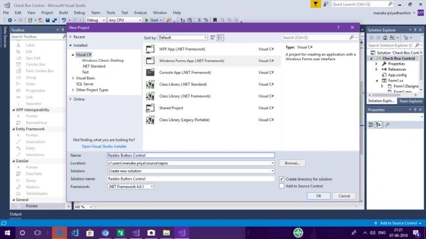Select Form1.cs in Solution Explorer
Viewport: 426px width, 239px height.
[396, 81]
